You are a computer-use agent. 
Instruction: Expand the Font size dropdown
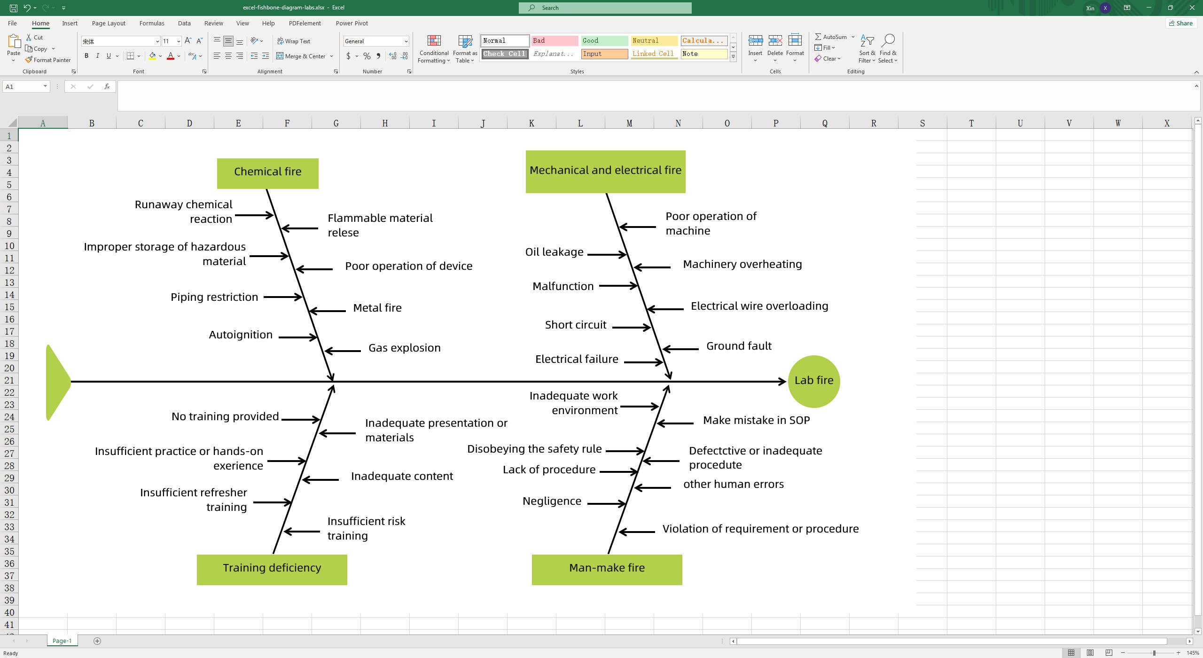click(x=178, y=41)
